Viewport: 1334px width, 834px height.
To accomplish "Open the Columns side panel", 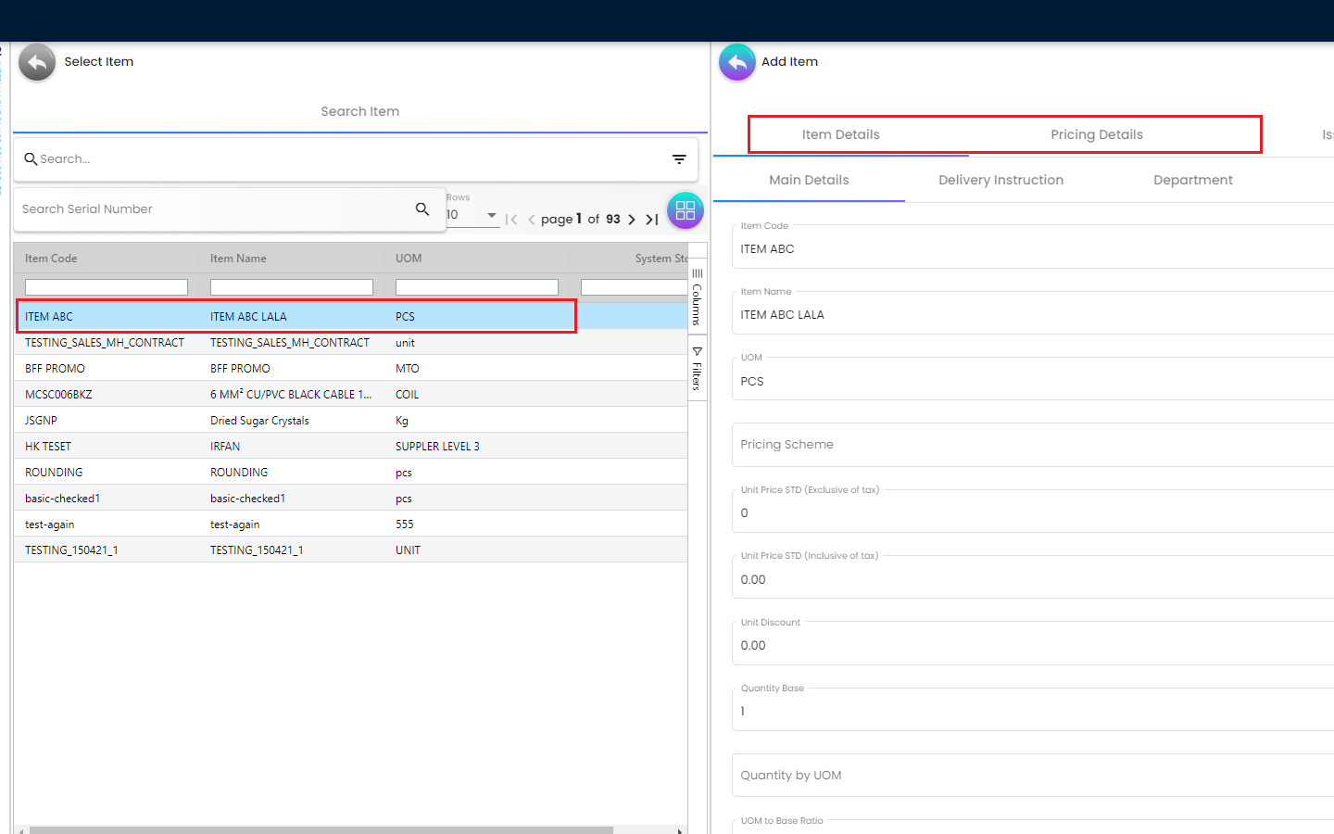I will [x=697, y=298].
